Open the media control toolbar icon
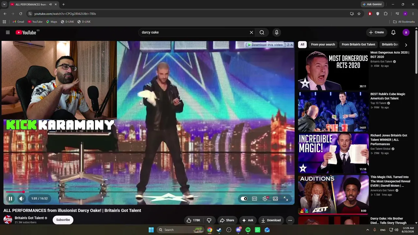The height and width of the screenshot is (235, 418). click(397, 14)
